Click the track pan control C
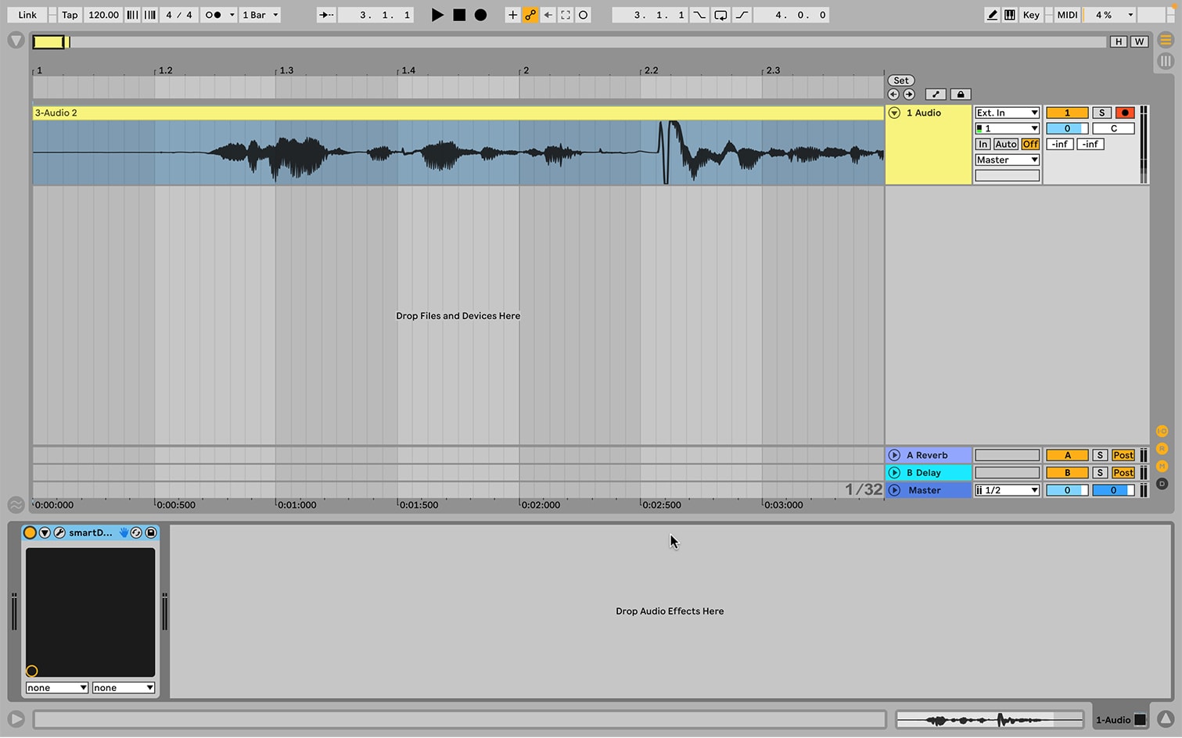This screenshot has height=738, width=1182. [x=1113, y=129]
